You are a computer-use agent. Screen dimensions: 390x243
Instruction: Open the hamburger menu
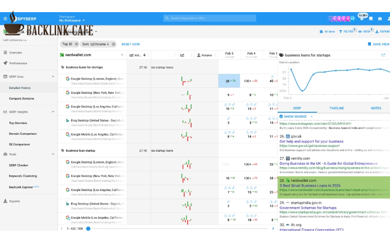tap(5, 18)
